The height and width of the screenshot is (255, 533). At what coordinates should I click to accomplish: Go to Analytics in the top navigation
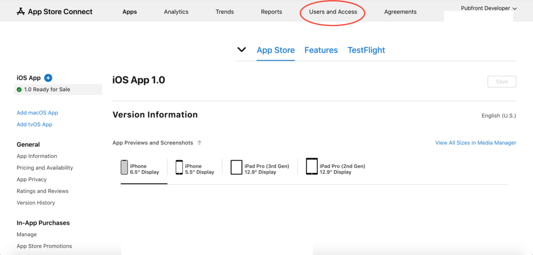pos(176,12)
